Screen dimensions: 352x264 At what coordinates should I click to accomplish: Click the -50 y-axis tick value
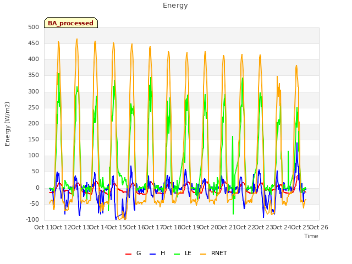(34, 204)
